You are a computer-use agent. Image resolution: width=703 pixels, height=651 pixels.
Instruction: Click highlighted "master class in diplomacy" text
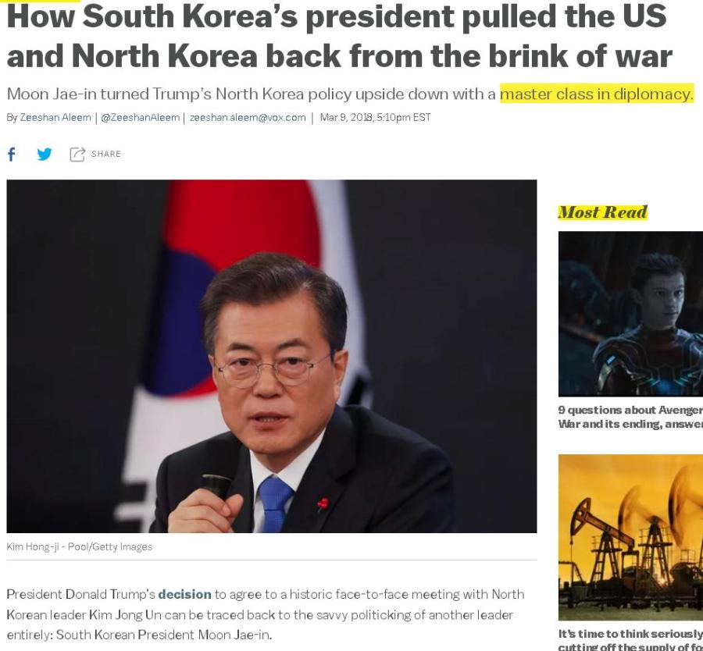coord(597,94)
